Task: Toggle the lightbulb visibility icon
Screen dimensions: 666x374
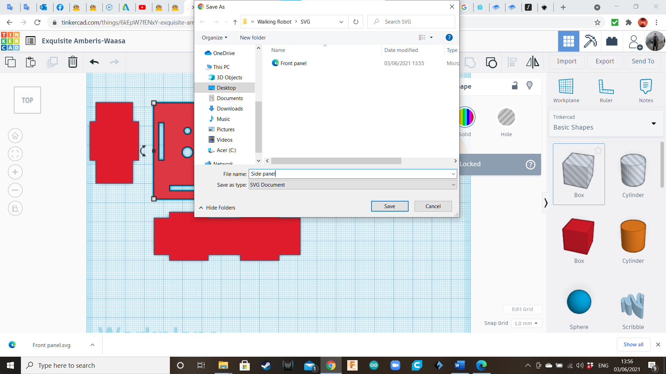Action: coord(529,86)
